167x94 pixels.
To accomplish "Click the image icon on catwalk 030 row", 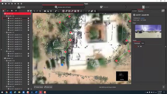I will 28,84.
